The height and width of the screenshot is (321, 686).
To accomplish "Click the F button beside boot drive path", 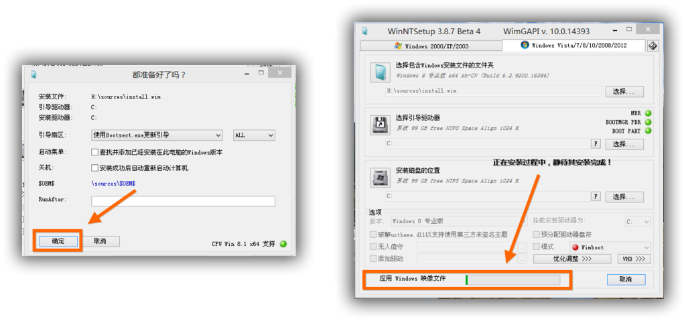I will pyautogui.click(x=596, y=143).
